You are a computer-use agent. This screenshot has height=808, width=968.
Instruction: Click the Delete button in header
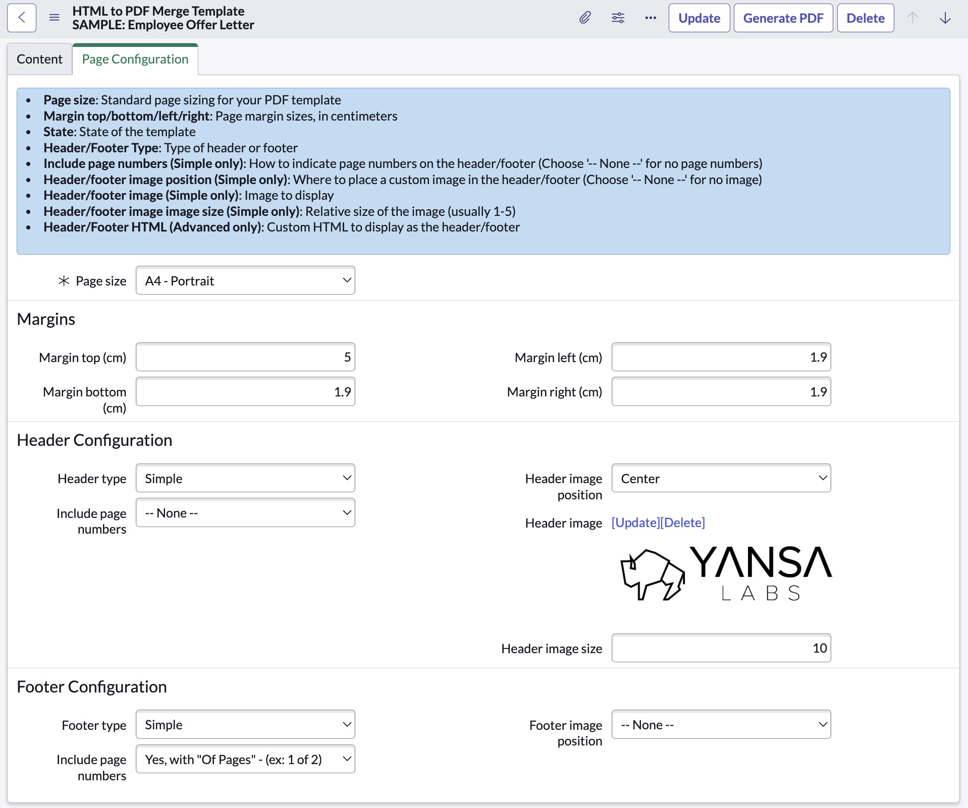[865, 18]
